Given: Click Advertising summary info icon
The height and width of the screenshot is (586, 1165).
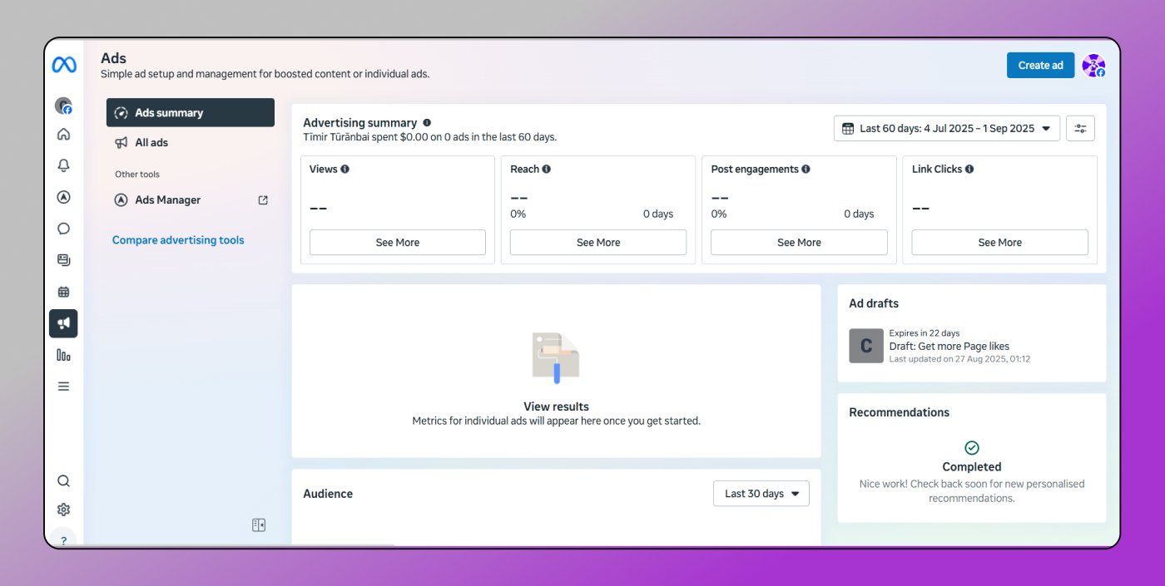Looking at the screenshot, I should click(x=427, y=122).
